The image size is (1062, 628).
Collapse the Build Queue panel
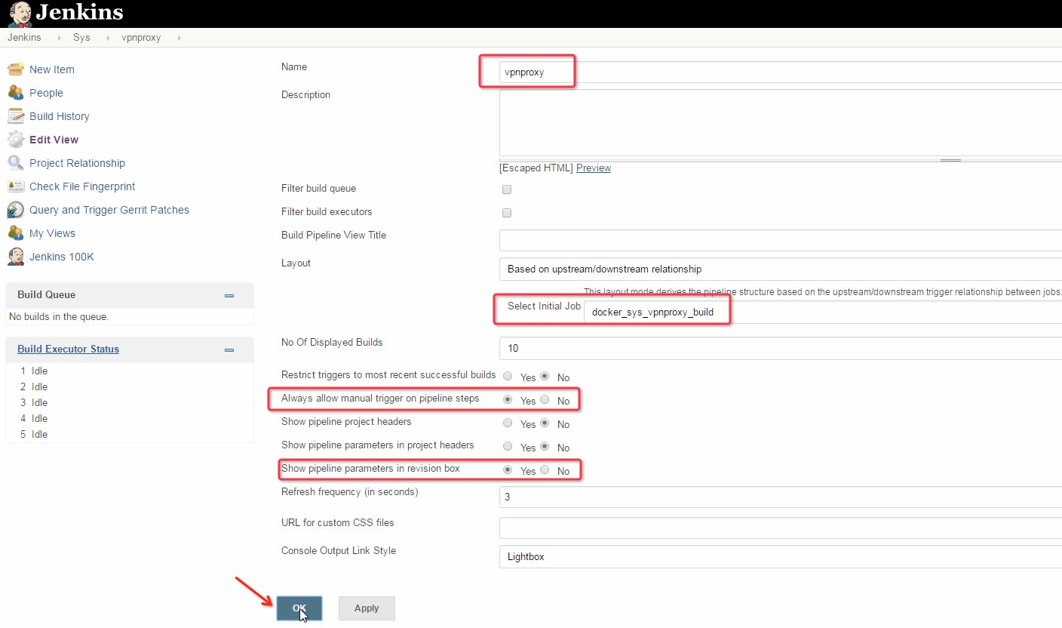229,296
